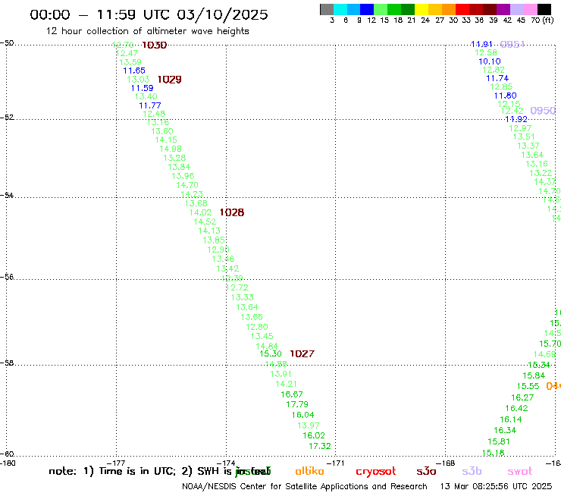Screen dimensions: 561x493
Task: Click the wave height value 12.72
Action: tap(237, 287)
